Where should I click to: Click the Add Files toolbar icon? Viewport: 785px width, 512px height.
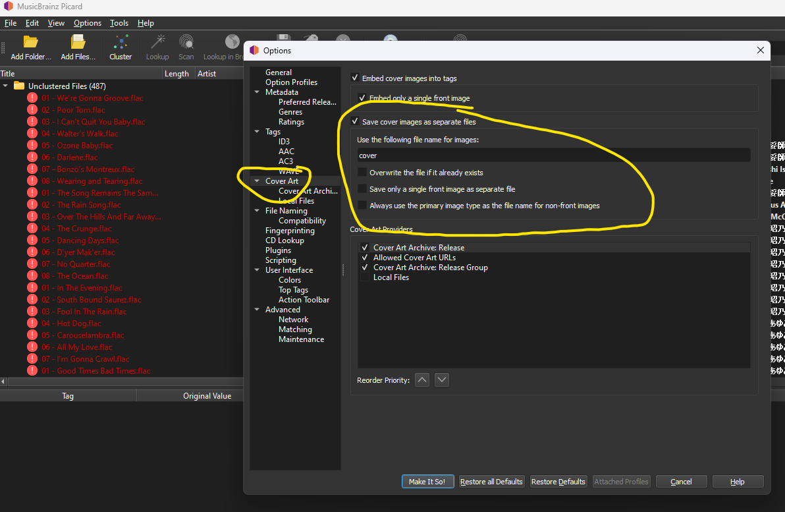[x=78, y=43]
